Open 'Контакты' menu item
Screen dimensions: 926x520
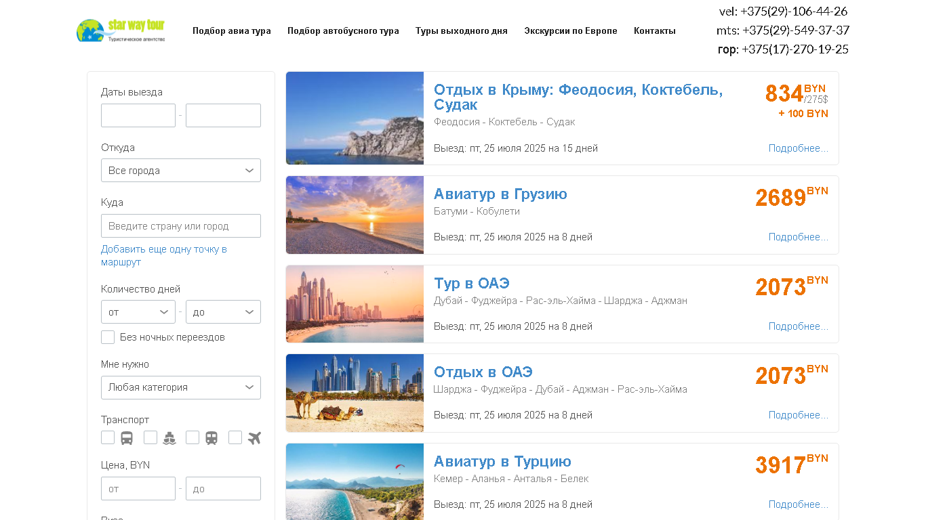[655, 30]
